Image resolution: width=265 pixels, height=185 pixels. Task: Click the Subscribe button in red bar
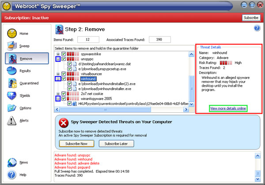click(251, 18)
